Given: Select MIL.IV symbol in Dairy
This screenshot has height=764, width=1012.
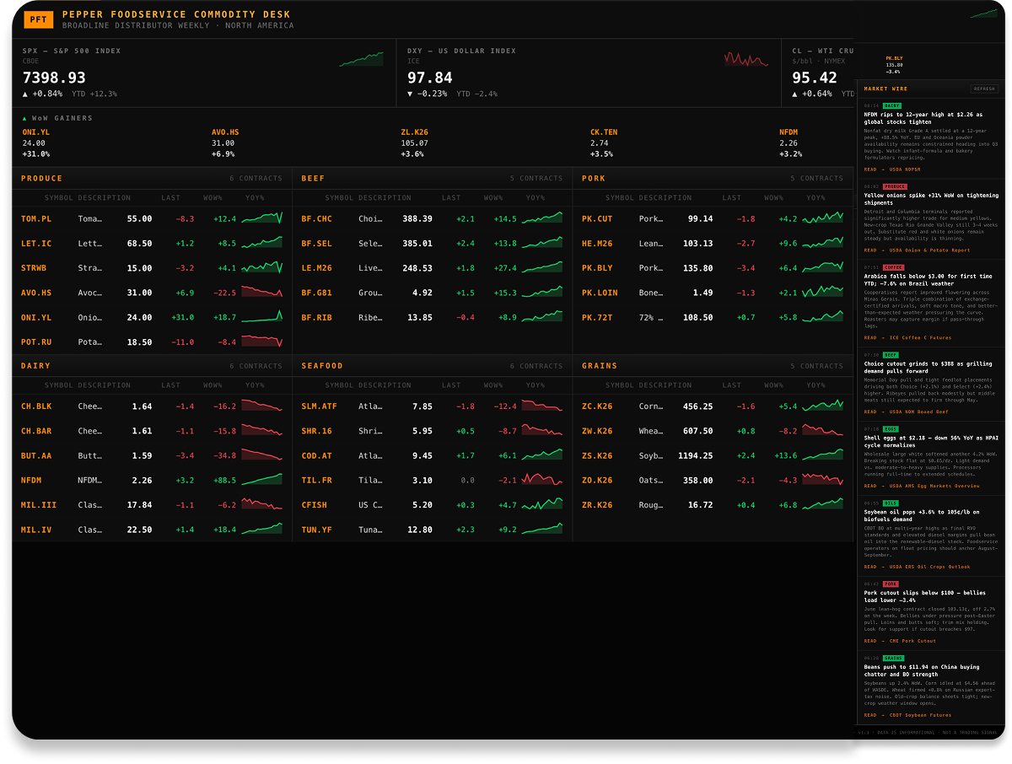Looking at the screenshot, I should click(36, 530).
